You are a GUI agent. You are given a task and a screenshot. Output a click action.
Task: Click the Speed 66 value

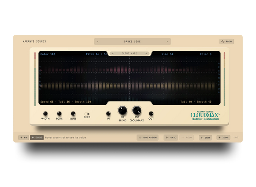click(47, 102)
